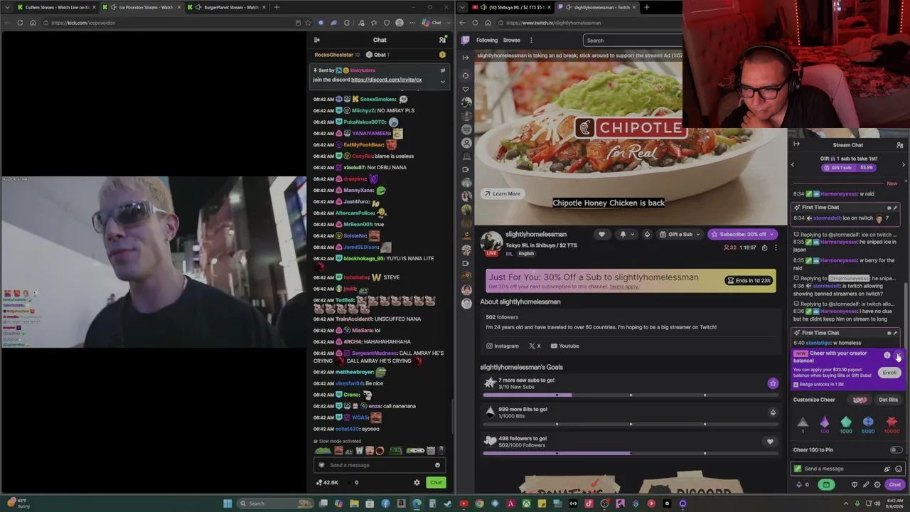
Task: Click Gift 1 sub $5.99 button
Action: (x=848, y=168)
